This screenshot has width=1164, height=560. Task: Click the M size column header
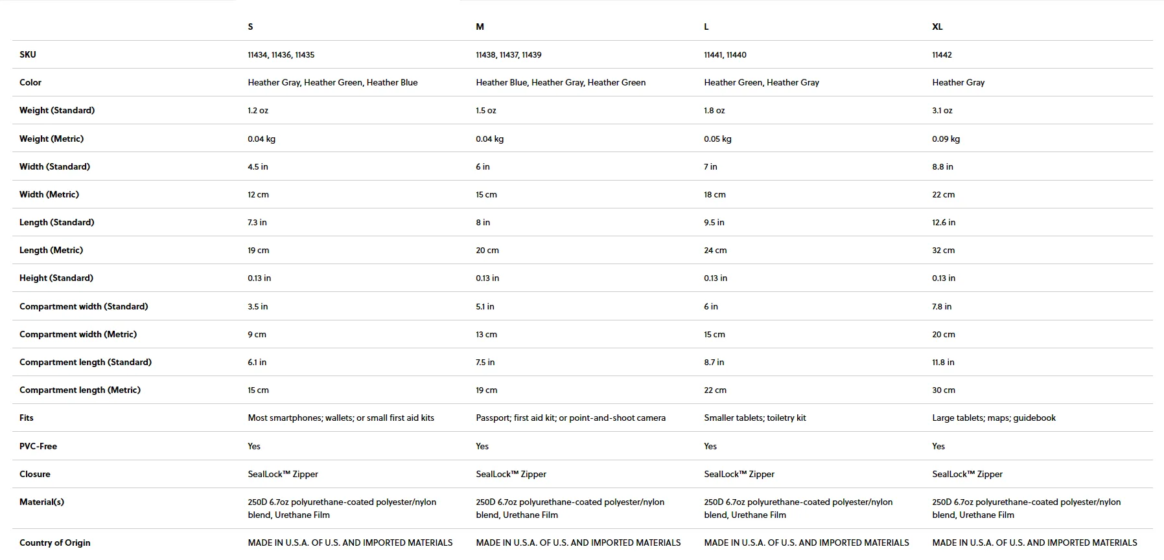point(480,27)
